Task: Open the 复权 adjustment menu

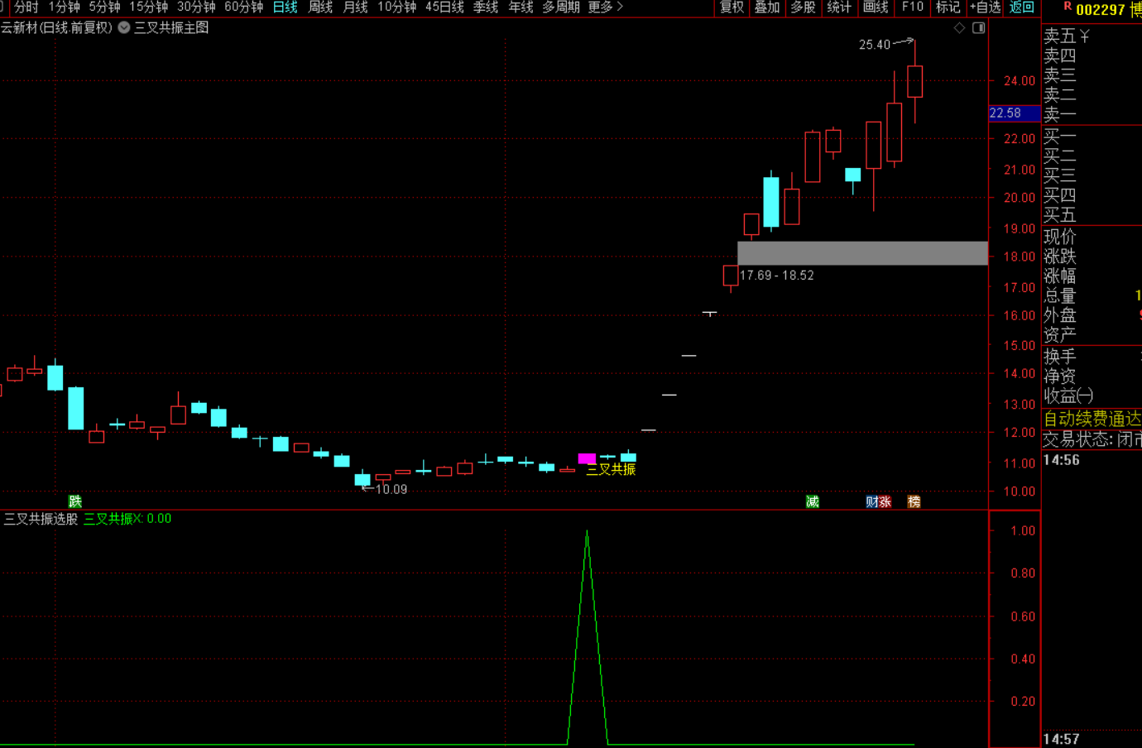Action: click(732, 7)
